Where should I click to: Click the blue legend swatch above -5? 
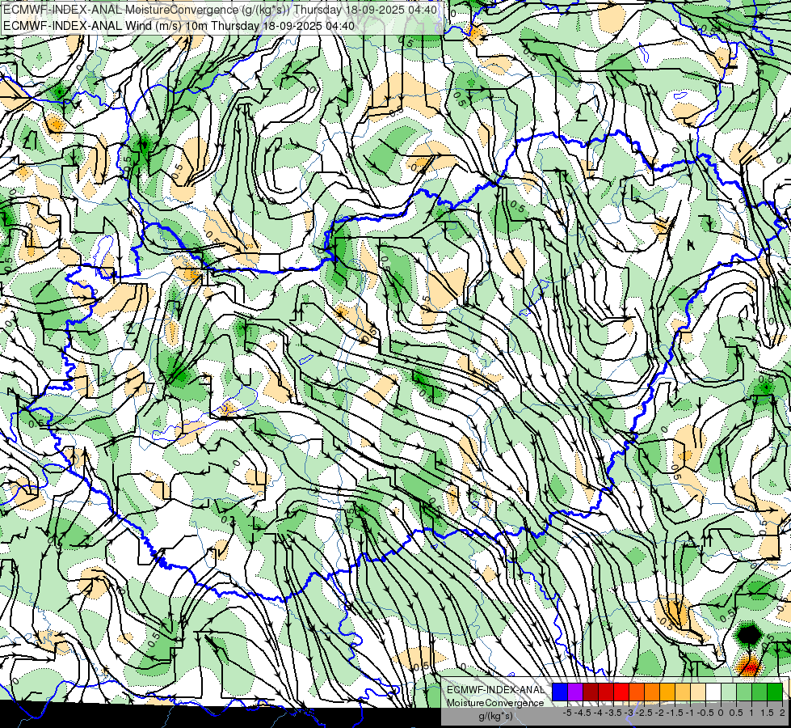560,692
